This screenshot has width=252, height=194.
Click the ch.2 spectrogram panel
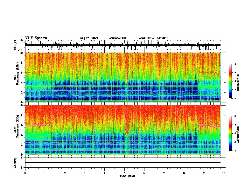(x=122, y=130)
